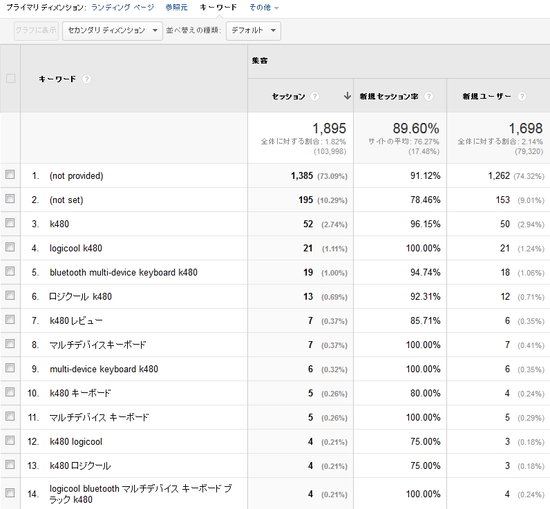
Task: Open keyword k480 in row 3
Action: 59,224
